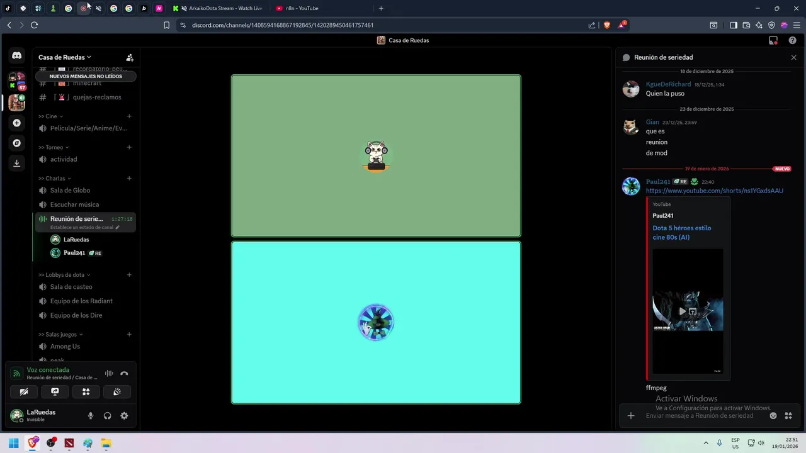Click Brave Shields lion icon
Viewport: 806px width, 453px height.
[x=607, y=25]
